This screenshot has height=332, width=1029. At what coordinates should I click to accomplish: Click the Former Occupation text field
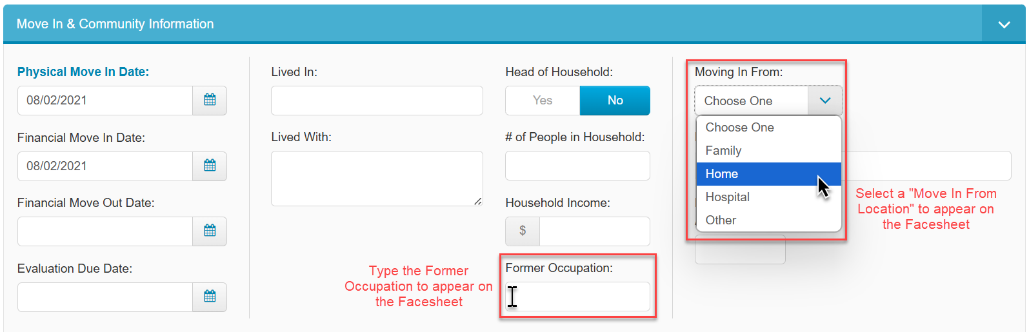[x=577, y=297]
